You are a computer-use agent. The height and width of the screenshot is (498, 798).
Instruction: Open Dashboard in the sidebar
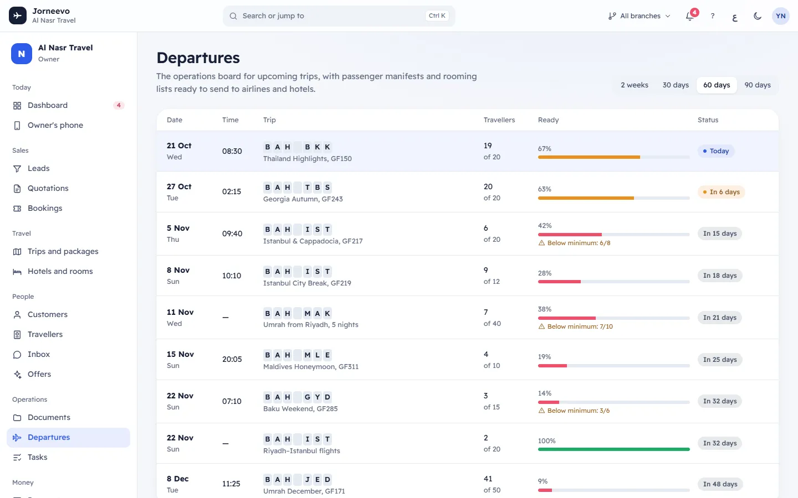(x=68, y=105)
